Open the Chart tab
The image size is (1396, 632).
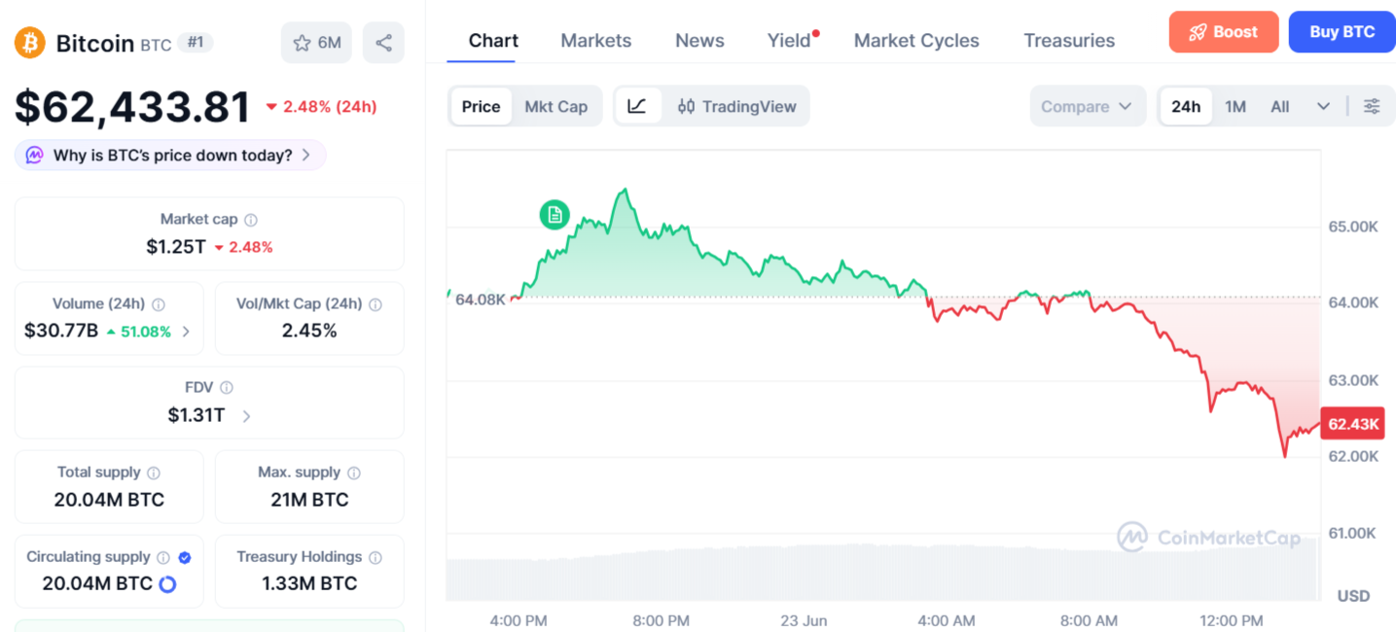(493, 41)
